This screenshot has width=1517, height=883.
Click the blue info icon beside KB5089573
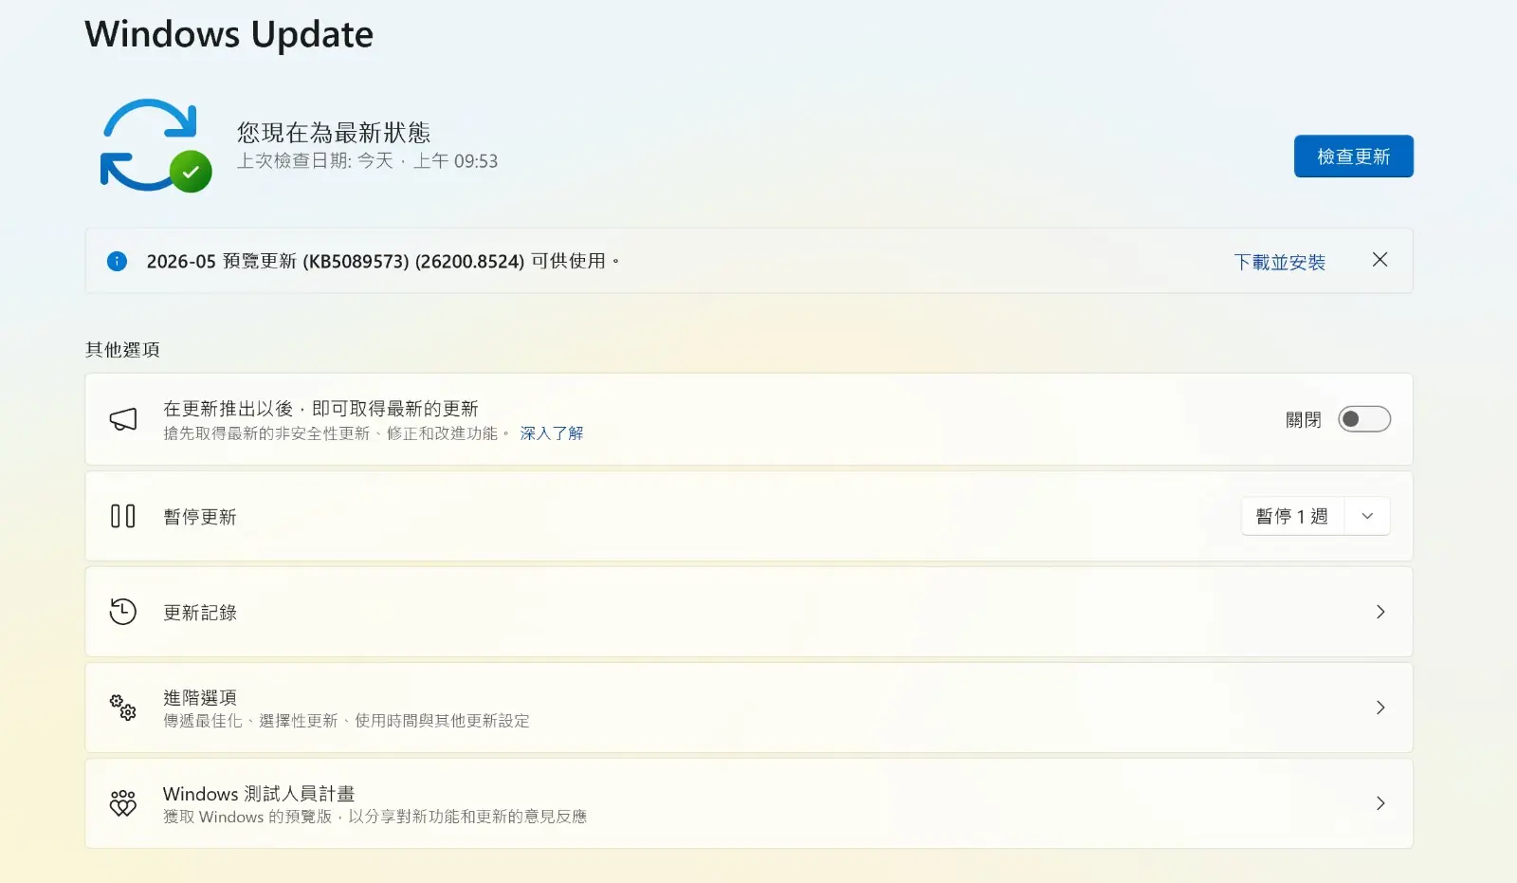(117, 261)
